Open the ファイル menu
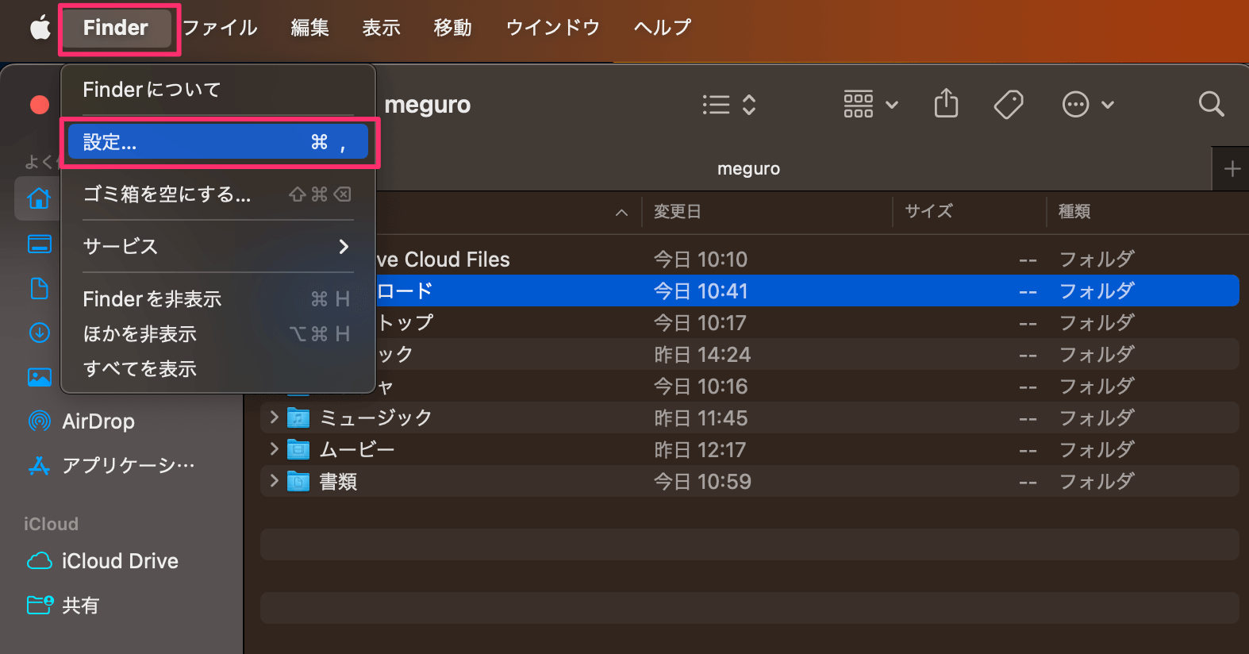 tap(220, 28)
